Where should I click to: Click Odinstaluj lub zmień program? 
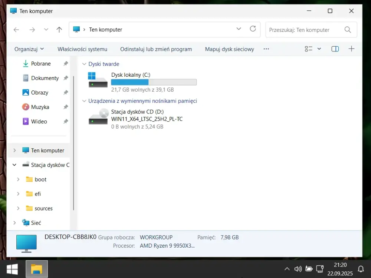pyautogui.click(x=156, y=49)
